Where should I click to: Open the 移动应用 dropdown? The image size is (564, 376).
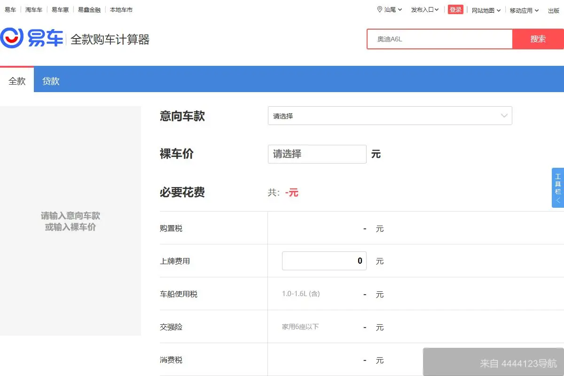pyautogui.click(x=524, y=10)
